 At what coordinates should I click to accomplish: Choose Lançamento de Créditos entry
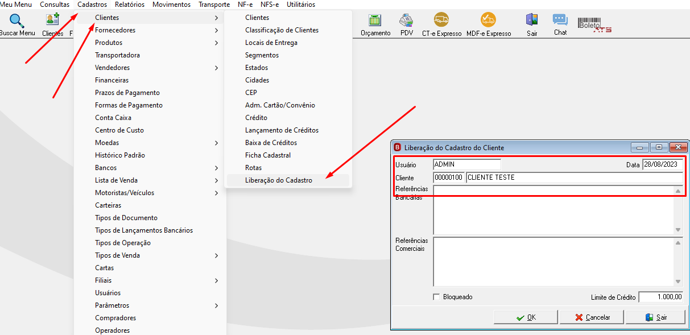pos(282,130)
